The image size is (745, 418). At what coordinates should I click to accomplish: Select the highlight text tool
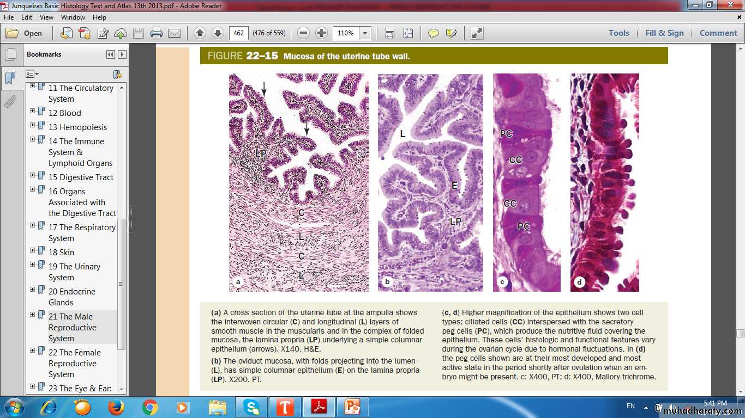[451, 33]
